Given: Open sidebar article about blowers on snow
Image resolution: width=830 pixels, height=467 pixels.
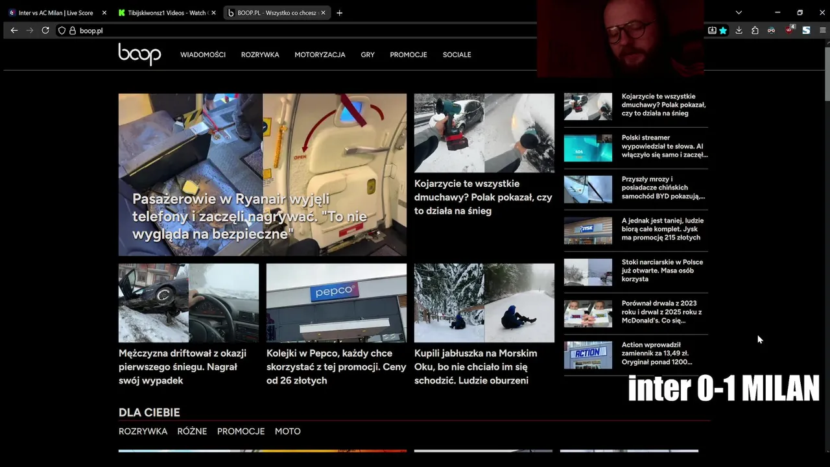Looking at the screenshot, I should pyautogui.click(x=664, y=105).
